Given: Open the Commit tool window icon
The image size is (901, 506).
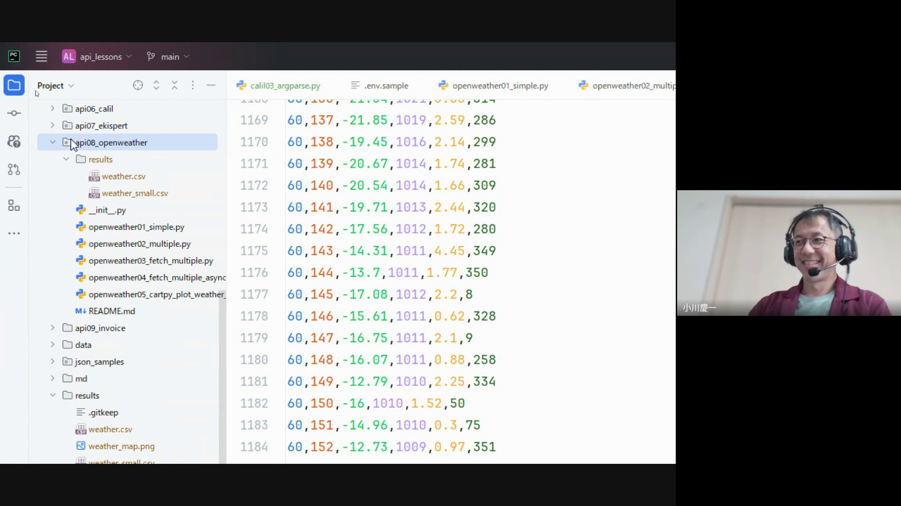Looking at the screenshot, I should tap(14, 113).
